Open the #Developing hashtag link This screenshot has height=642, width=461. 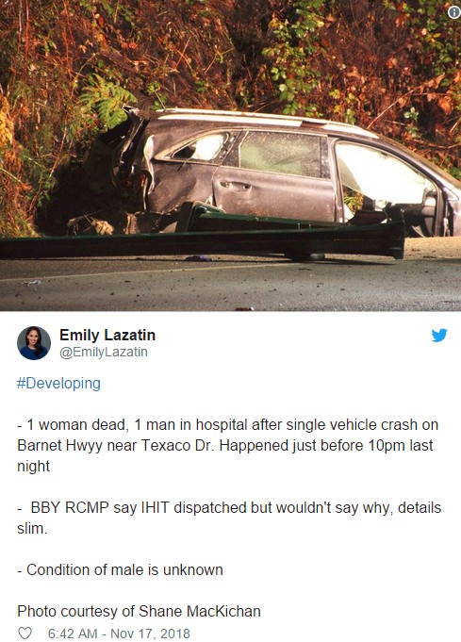coord(58,384)
